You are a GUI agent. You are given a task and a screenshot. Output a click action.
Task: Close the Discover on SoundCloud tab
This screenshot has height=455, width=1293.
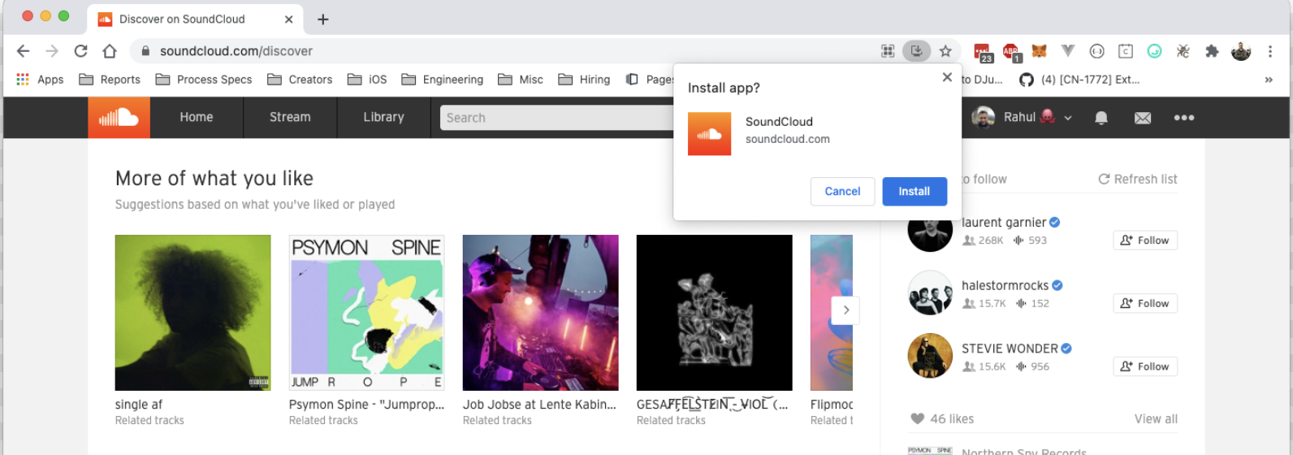[290, 19]
